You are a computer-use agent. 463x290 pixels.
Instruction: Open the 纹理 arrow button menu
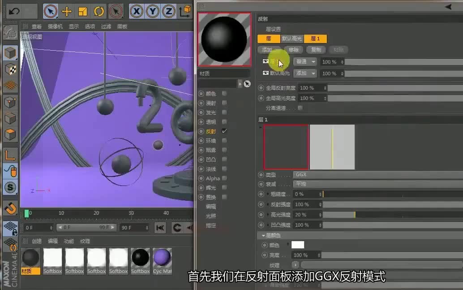295,265
